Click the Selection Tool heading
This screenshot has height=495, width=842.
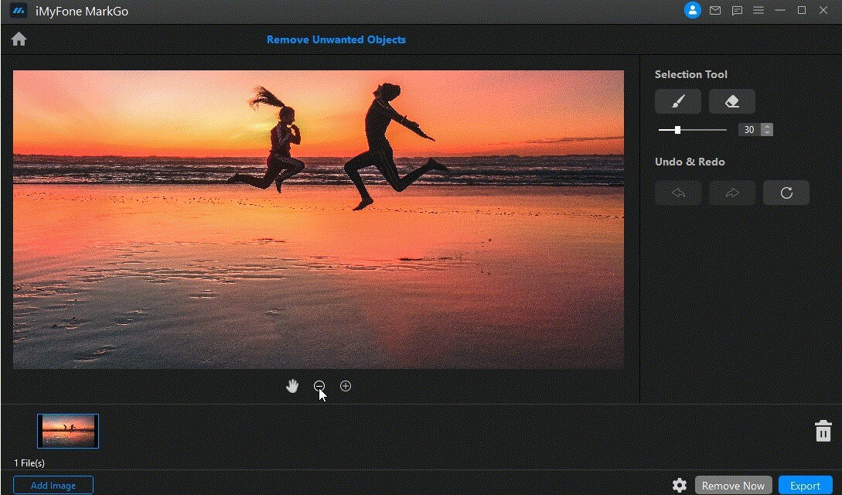pyautogui.click(x=690, y=74)
